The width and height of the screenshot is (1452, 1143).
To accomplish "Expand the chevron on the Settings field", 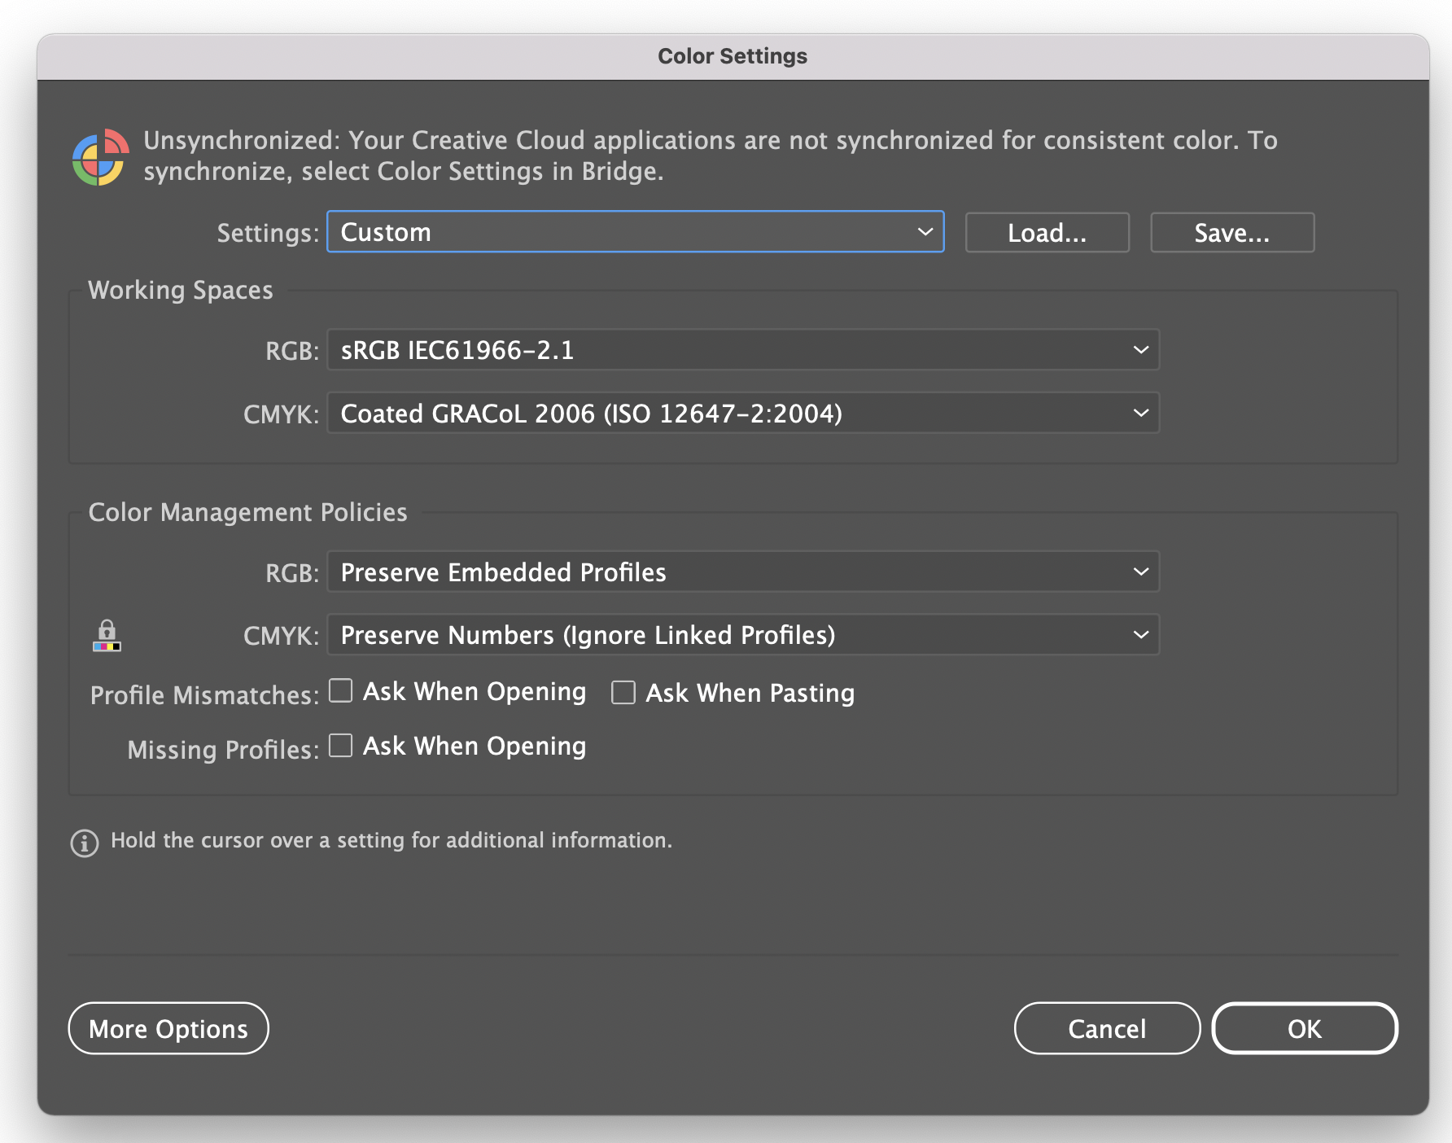I will (925, 232).
